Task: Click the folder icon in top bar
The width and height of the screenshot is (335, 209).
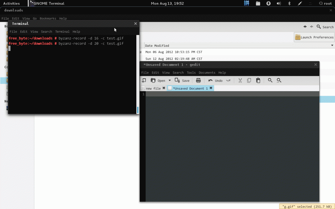Action: 258,3
